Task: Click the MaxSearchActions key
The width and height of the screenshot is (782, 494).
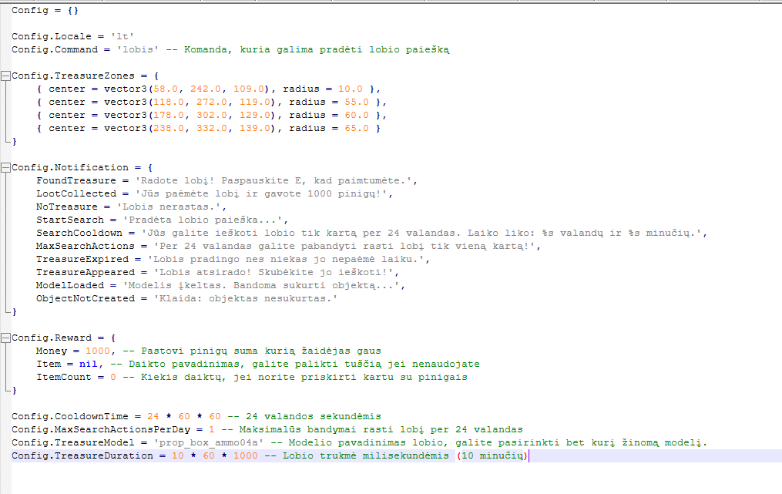Action: click(x=86, y=246)
